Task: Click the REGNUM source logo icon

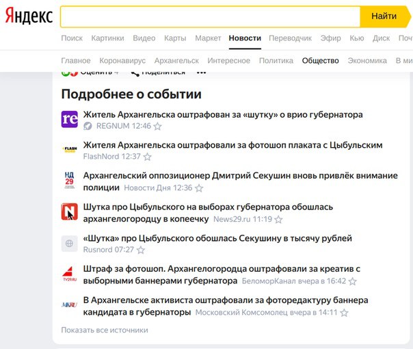Action: tap(70, 119)
